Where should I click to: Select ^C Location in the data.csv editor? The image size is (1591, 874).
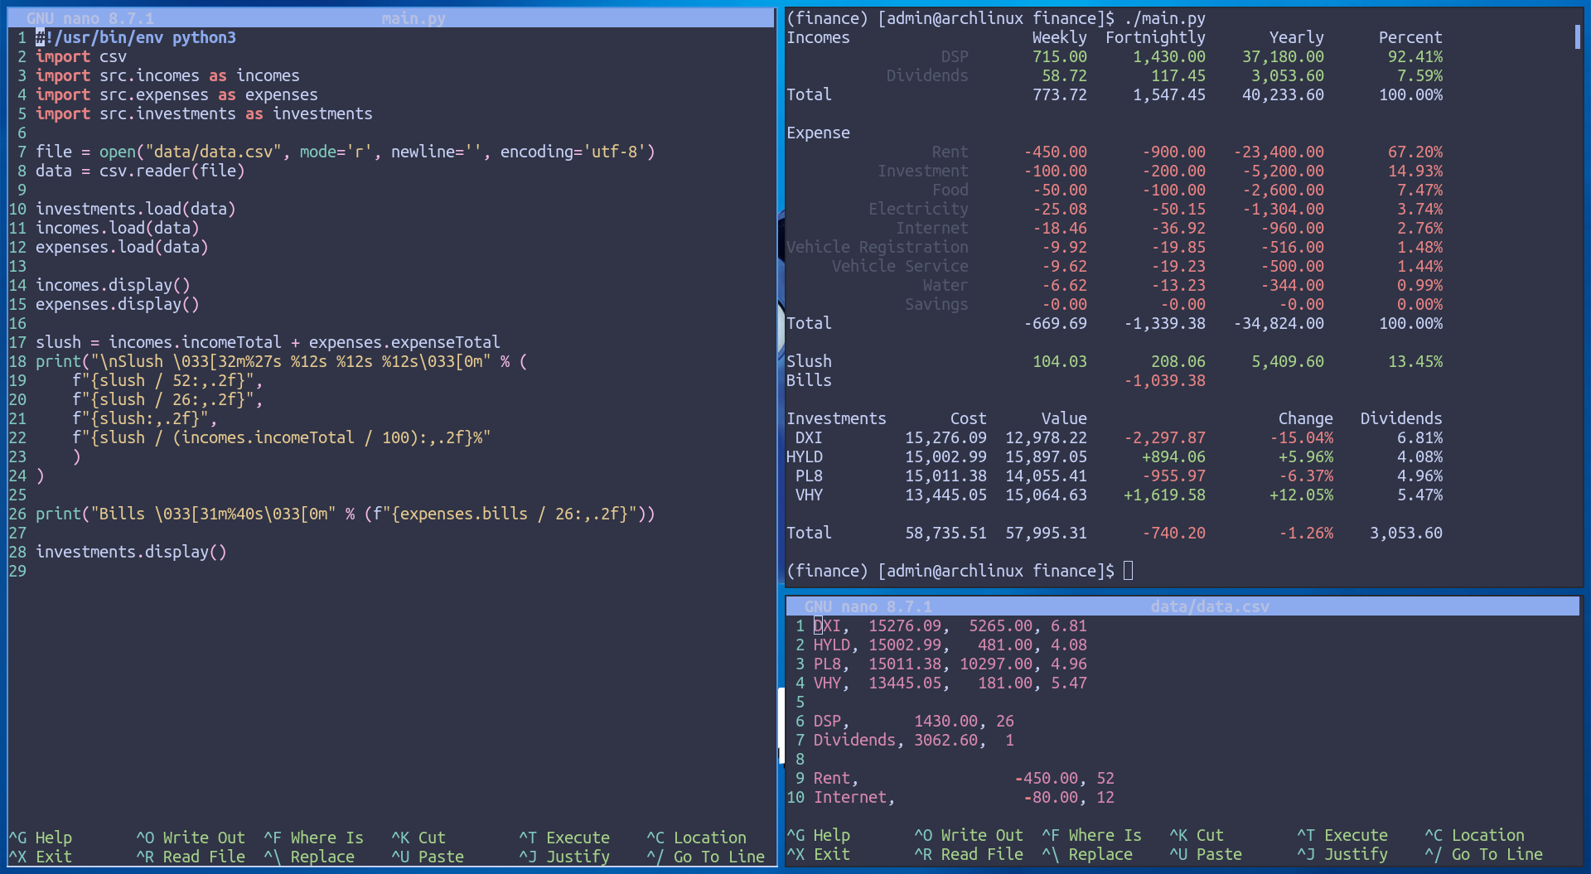click(1475, 835)
